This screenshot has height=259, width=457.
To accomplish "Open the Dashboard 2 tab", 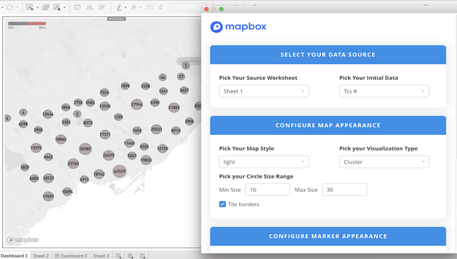I will coord(71,255).
